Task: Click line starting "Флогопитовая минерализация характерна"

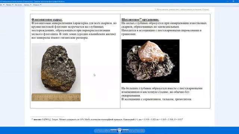Action: pyautogui.click(x=74, y=23)
